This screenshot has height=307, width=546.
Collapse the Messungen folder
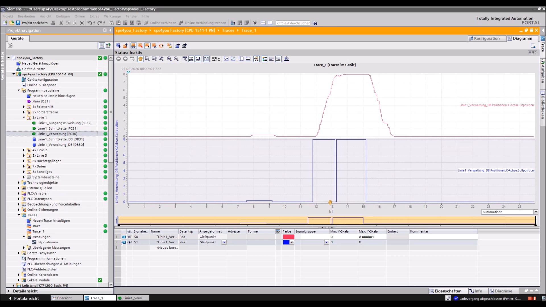coord(24,237)
